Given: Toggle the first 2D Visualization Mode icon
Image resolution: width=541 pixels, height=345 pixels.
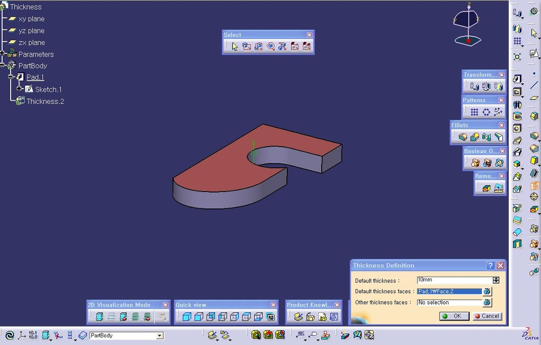Looking at the screenshot, I should 99,317.
